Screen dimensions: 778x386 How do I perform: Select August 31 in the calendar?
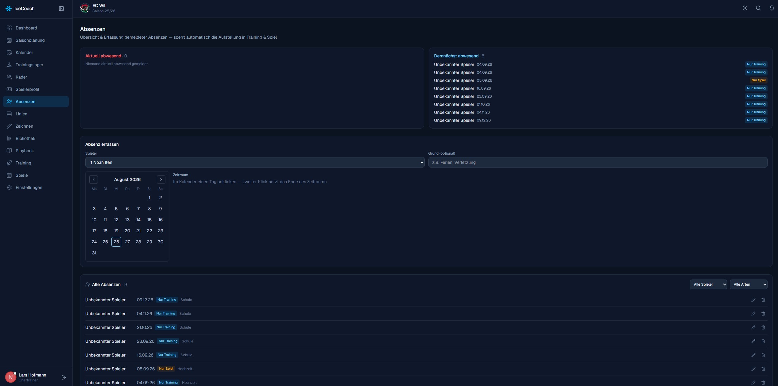pyautogui.click(x=94, y=253)
